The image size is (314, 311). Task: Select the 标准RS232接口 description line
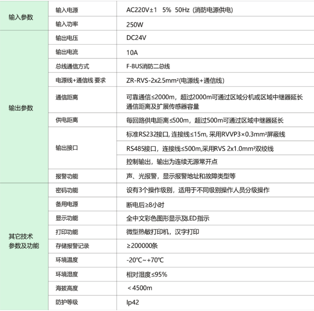pos(206,134)
